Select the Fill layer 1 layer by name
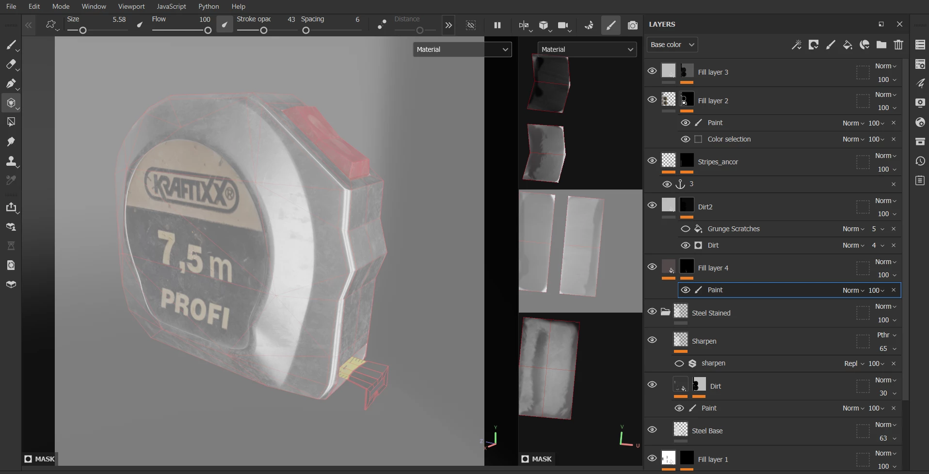The width and height of the screenshot is (929, 474). [x=713, y=459]
